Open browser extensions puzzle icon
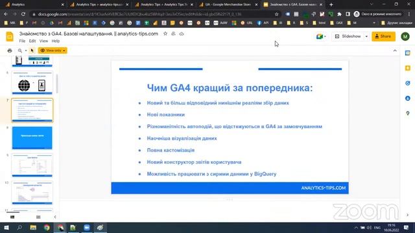Image resolution: width=415 pixels, height=233 pixels. click(339, 14)
